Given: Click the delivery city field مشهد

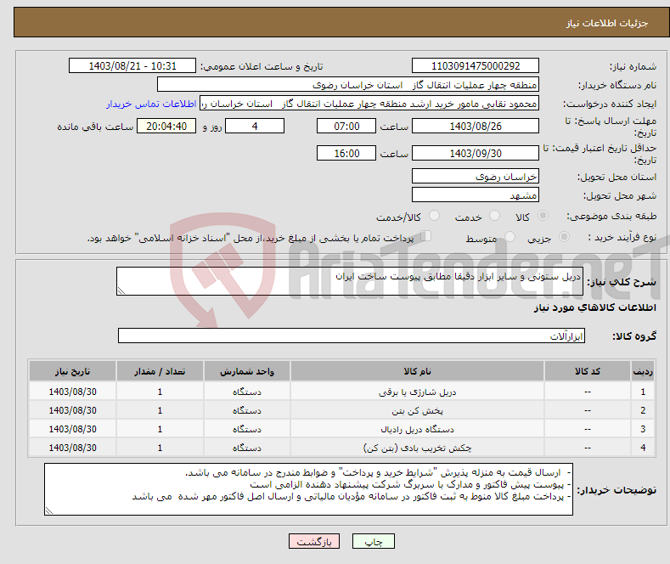Looking at the screenshot, I should click(x=476, y=195).
